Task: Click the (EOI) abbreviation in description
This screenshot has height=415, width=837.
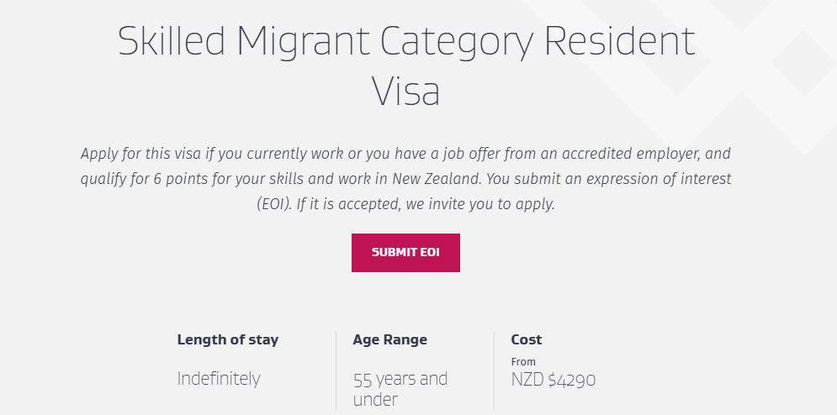Action: pos(274,204)
